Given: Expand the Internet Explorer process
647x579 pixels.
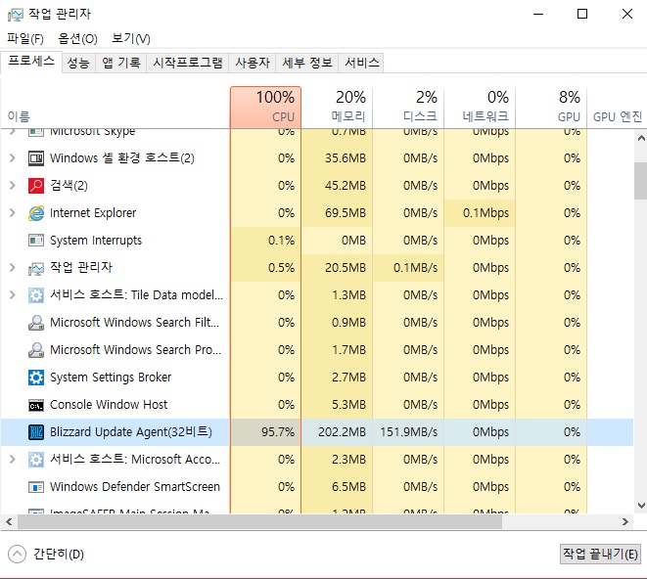Looking at the screenshot, I should click(13, 213).
